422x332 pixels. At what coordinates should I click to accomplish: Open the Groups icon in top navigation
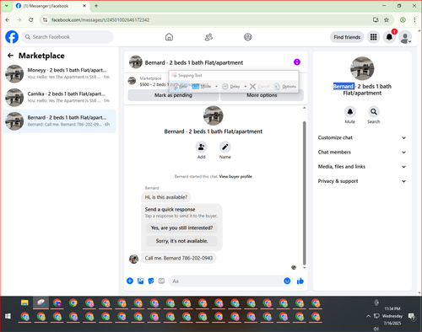point(248,37)
